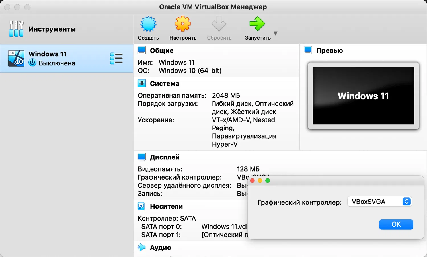Click the Система section chip icon
Screen dimensions: 427x257
(x=142, y=83)
